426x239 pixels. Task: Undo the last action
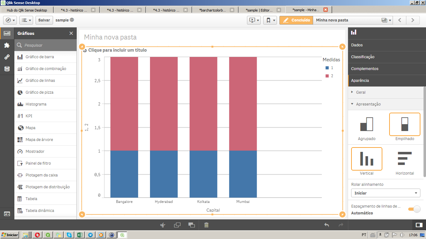[x=327, y=225]
